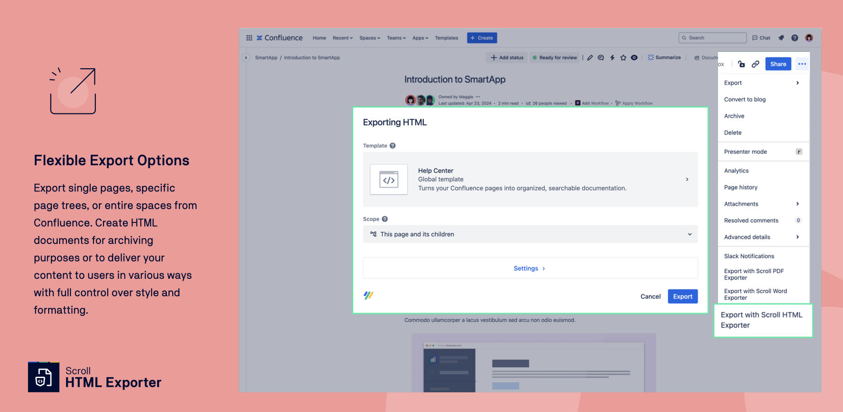The width and height of the screenshot is (843, 412).
Task: Select the pencil edit icon
Action: pyautogui.click(x=590, y=58)
